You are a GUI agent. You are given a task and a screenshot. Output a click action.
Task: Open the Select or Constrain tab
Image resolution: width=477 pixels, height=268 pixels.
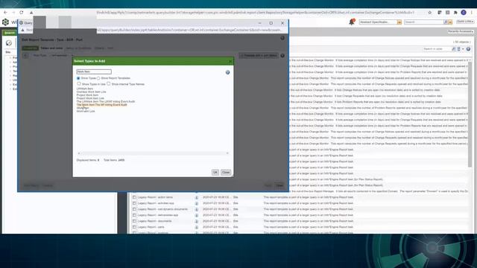[x=78, y=48]
